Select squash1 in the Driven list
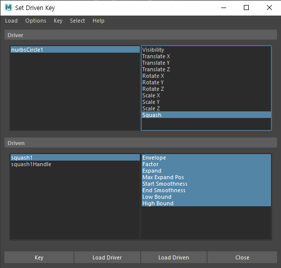Image resolution: width=281 pixels, height=268 pixels. [75, 158]
